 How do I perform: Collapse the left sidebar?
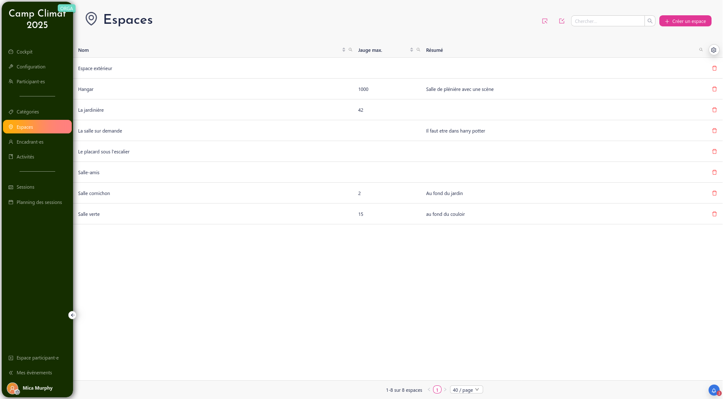pos(73,315)
